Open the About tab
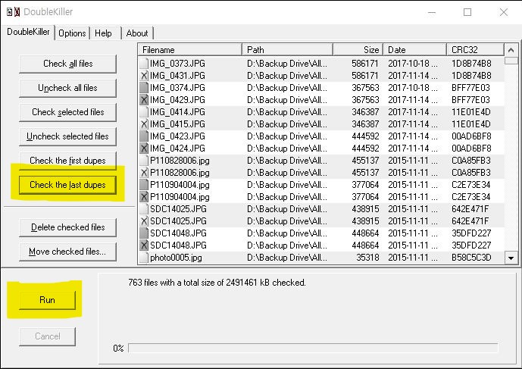This screenshot has height=369, width=522. pyautogui.click(x=137, y=33)
